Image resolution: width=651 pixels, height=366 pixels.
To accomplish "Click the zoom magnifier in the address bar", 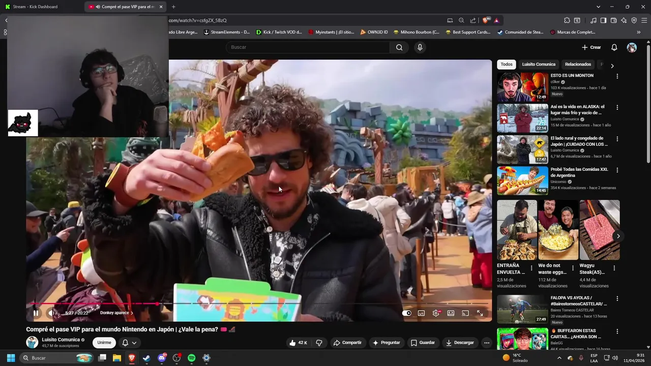I will point(461,20).
